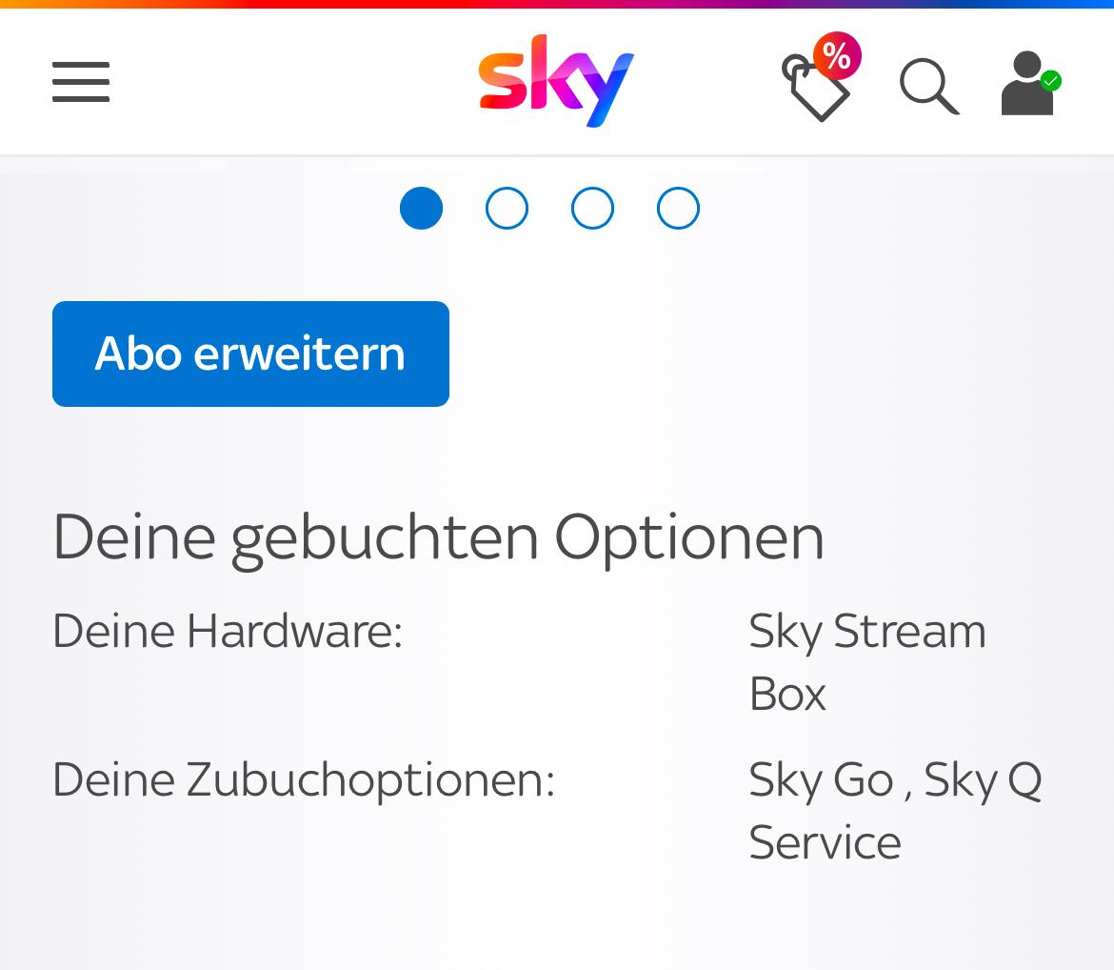
Task: Click the word Box under Sky Stream
Action: coord(787,694)
